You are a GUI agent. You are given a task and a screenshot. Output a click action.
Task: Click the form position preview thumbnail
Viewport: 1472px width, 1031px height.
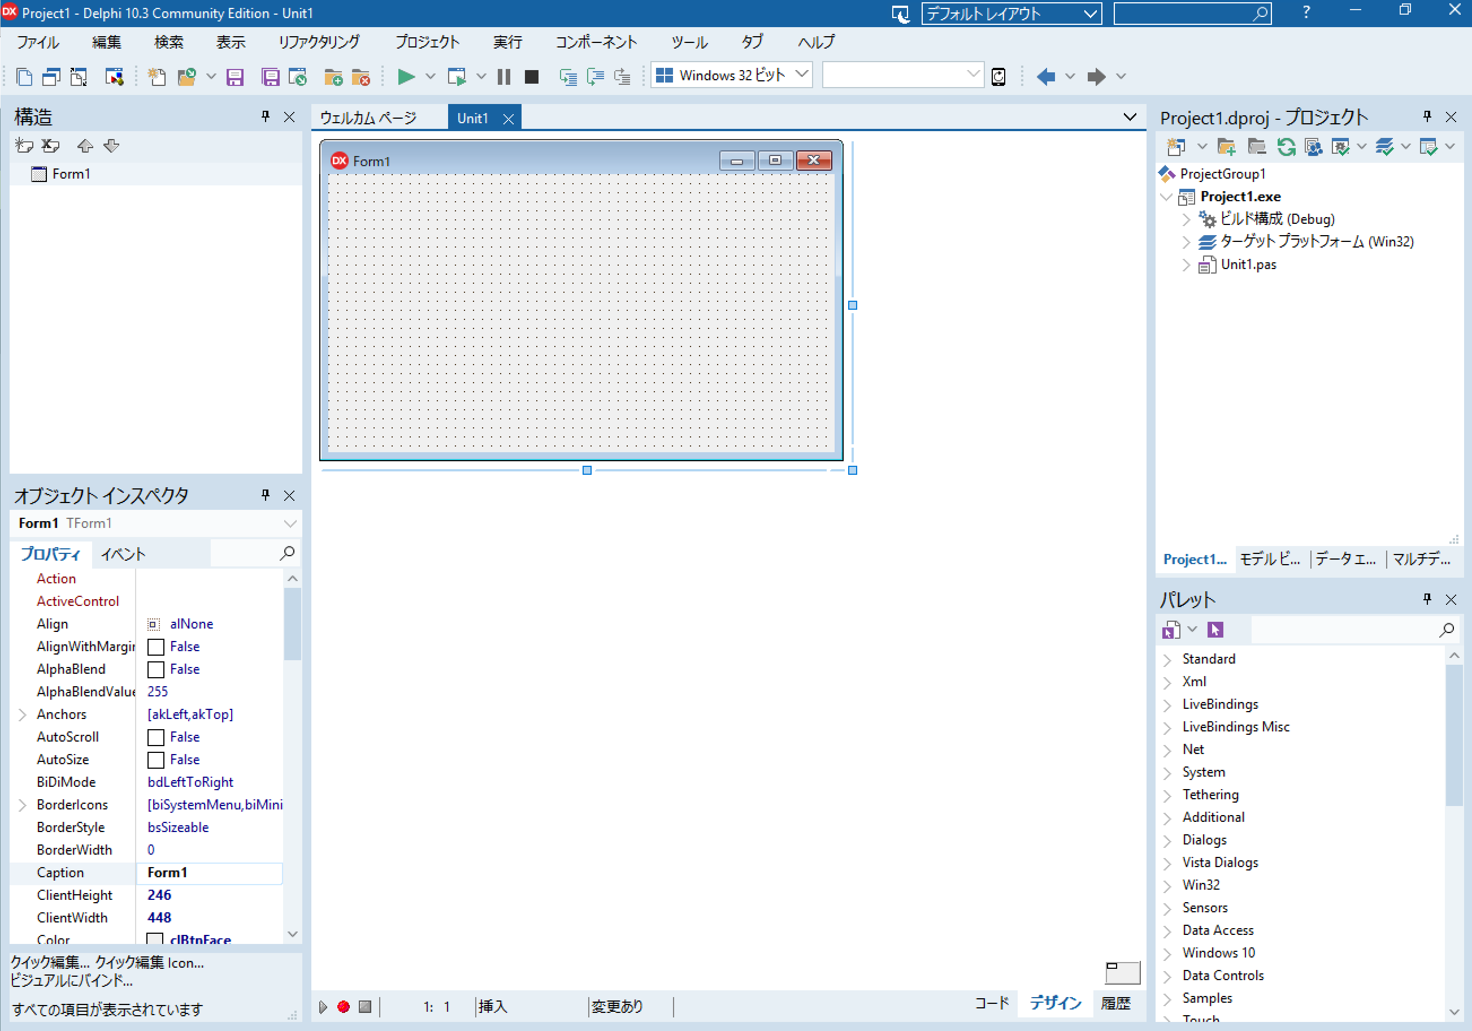[1123, 972]
